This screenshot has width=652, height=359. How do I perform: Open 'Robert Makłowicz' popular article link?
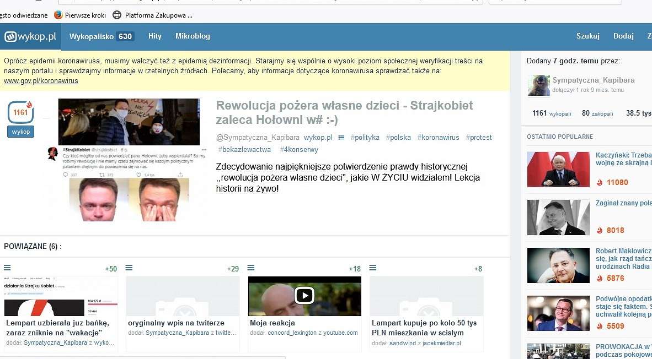click(x=623, y=259)
